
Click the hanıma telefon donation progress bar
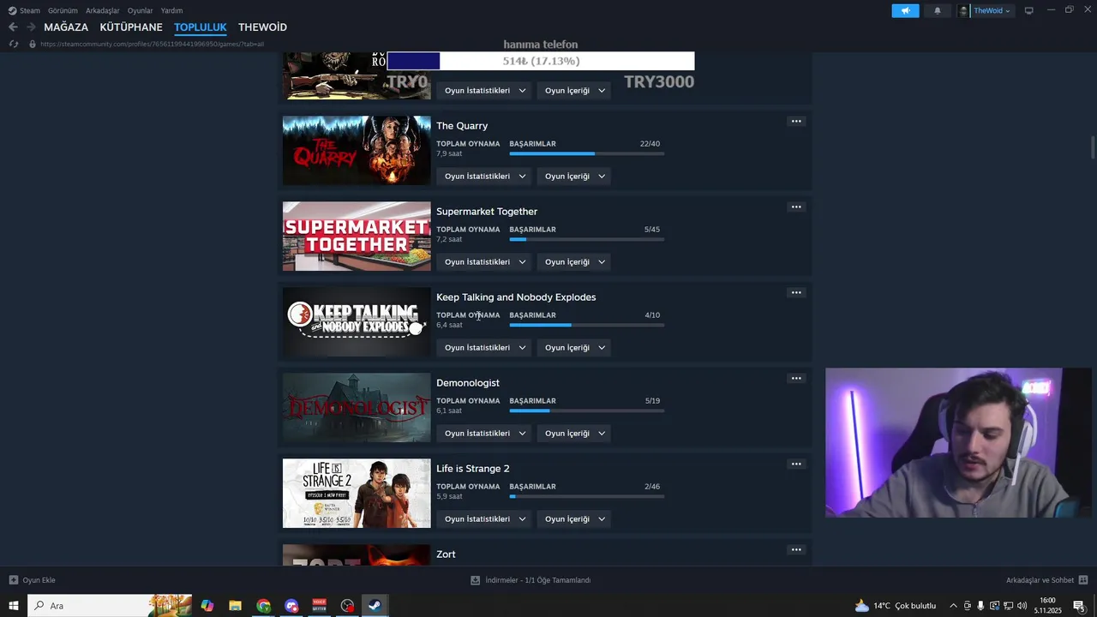[x=541, y=61]
